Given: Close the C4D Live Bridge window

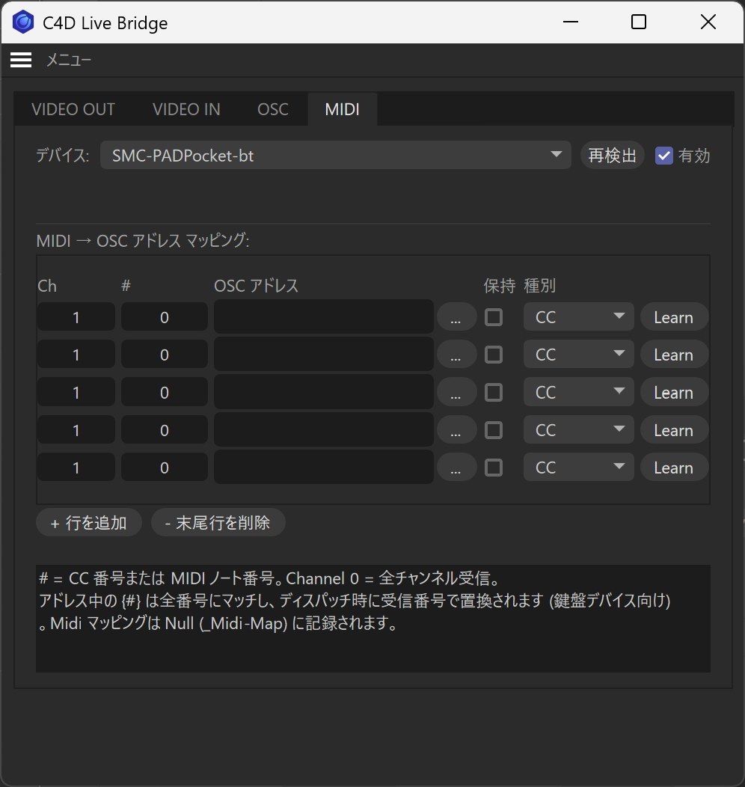Looking at the screenshot, I should point(708,22).
